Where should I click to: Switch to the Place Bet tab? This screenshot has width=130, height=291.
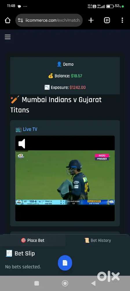(x=33, y=240)
